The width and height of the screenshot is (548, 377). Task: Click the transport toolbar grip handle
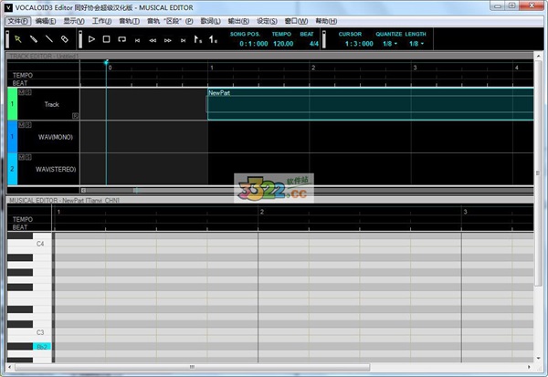tap(80, 39)
